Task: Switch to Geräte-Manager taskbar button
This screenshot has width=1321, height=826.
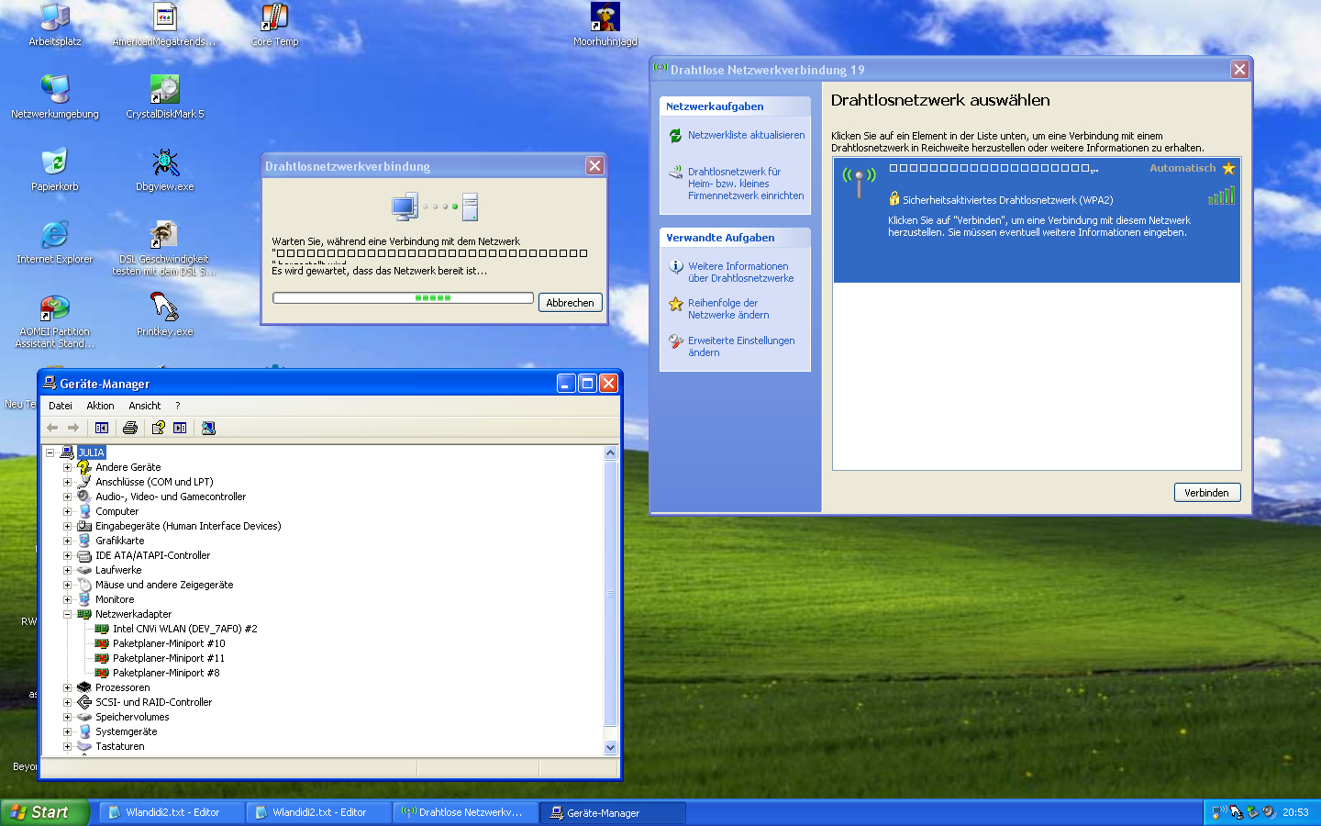Action: click(x=613, y=812)
